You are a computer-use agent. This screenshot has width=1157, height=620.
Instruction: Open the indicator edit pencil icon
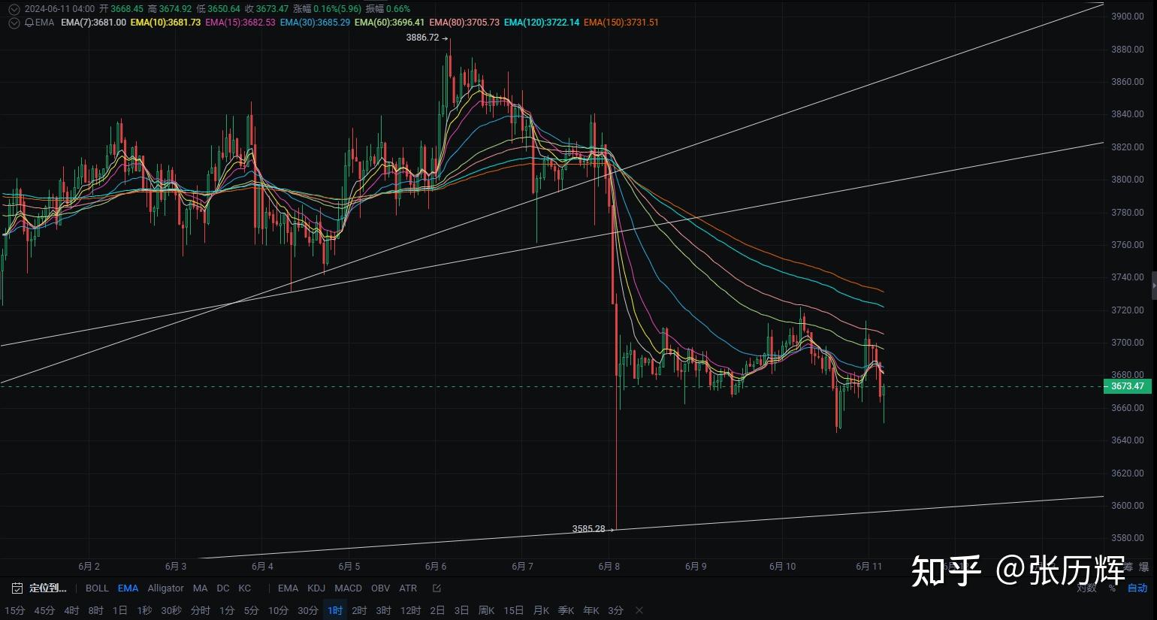click(x=437, y=588)
